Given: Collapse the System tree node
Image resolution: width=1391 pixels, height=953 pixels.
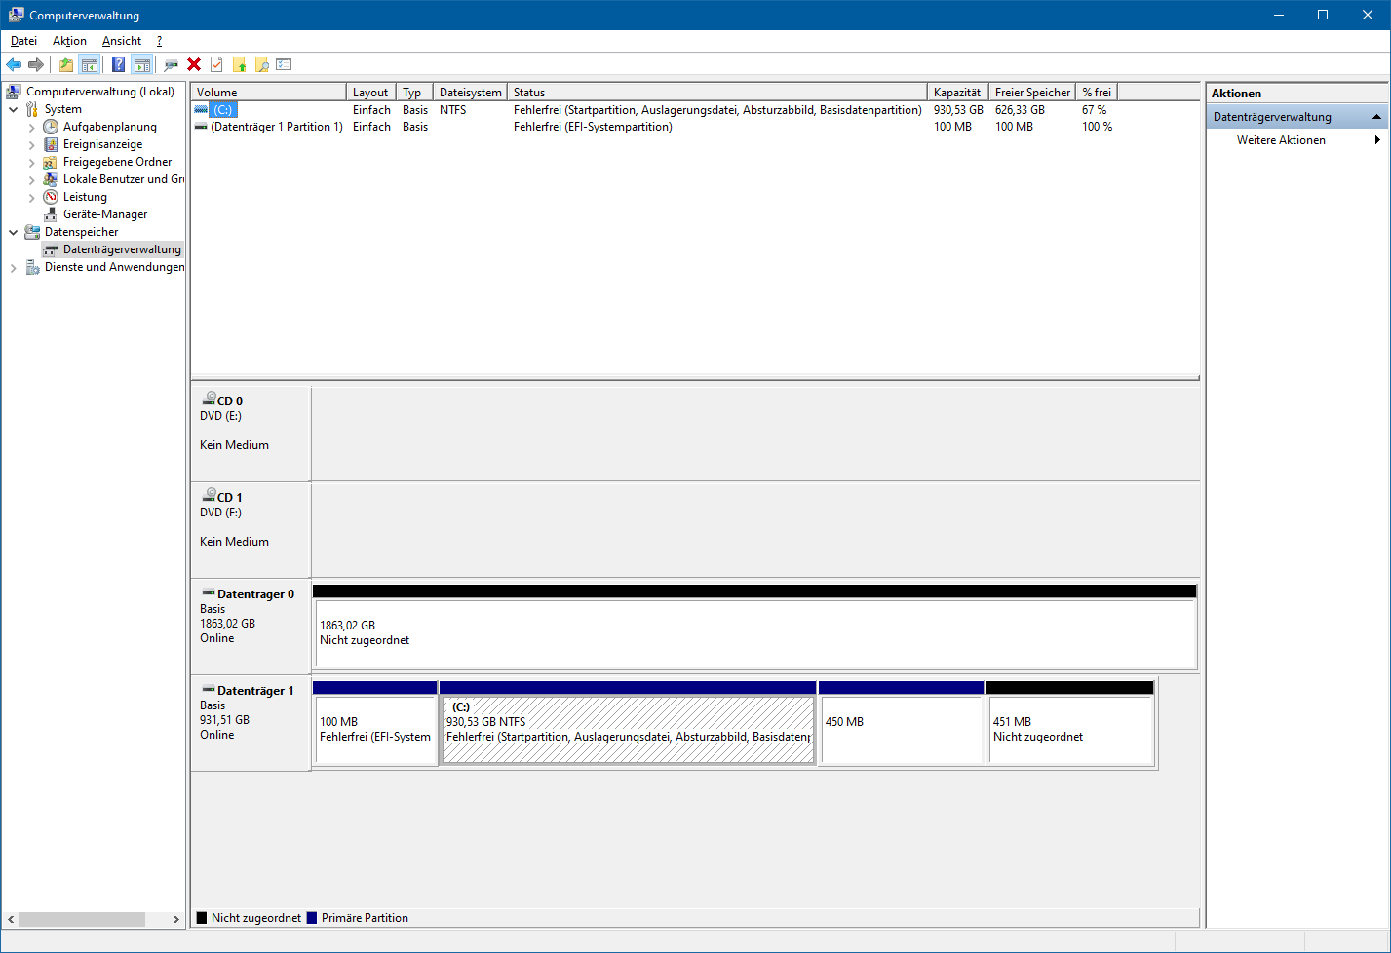Looking at the screenshot, I should click(14, 109).
